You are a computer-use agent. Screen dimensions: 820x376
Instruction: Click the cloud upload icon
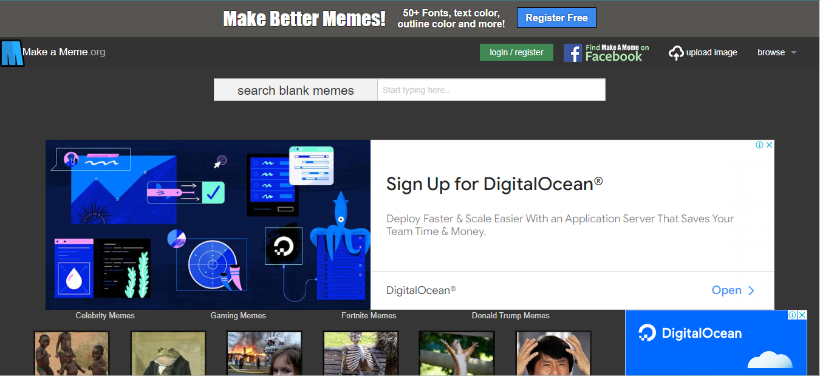pyautogui.click(x=676, y=53)
